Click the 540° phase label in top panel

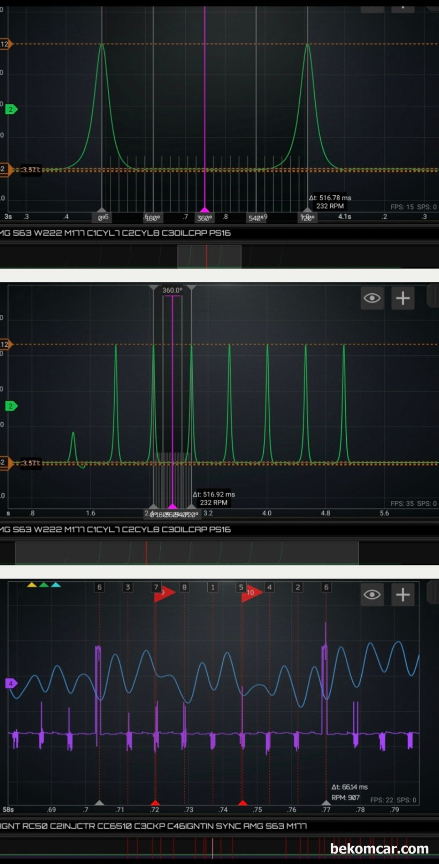pyautogui.click(x=257, y=218)
